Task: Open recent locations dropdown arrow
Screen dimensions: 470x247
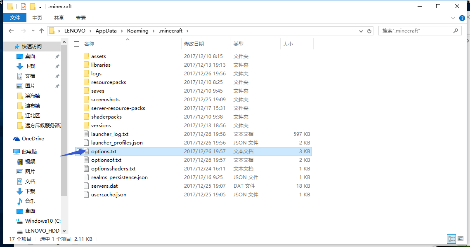Action: pyautogui.click(x=33, y=31)
